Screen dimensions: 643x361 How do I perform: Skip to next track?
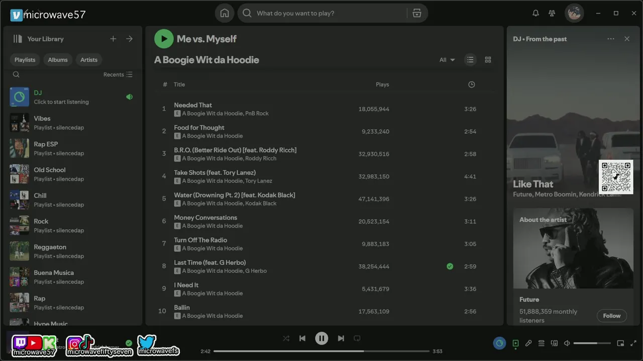point(341,338)
